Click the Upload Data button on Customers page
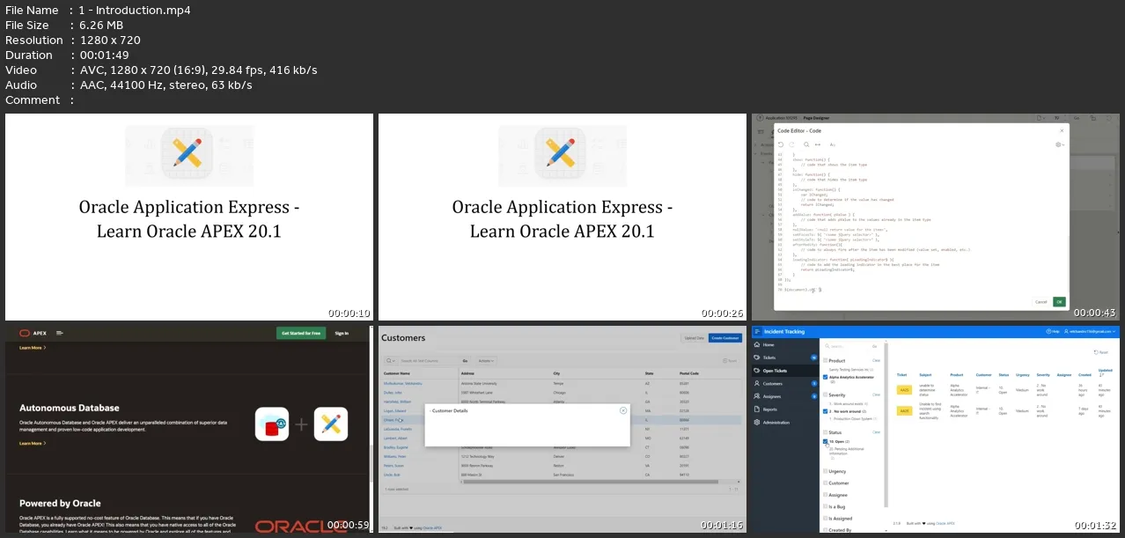Viewport: 1125px width, 538px height. (x=694, y=338)
